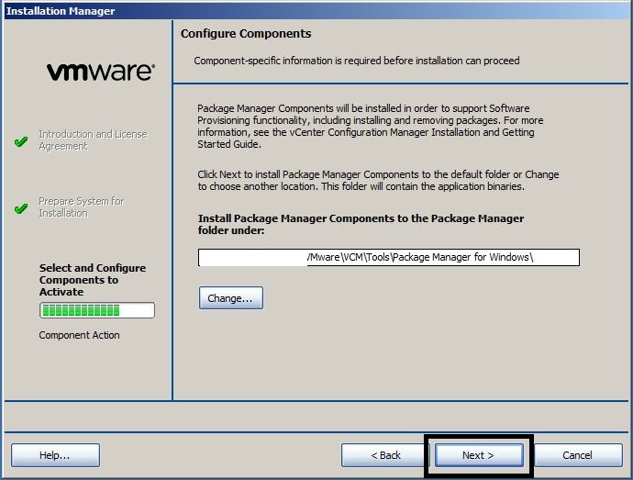Click the Software Provisioning description paragraph

point(367,127)
